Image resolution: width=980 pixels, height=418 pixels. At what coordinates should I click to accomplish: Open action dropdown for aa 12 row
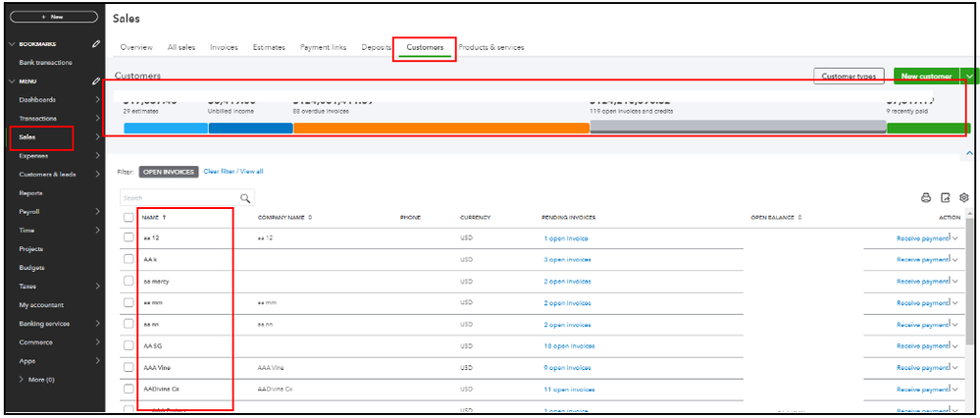[955, 238]
